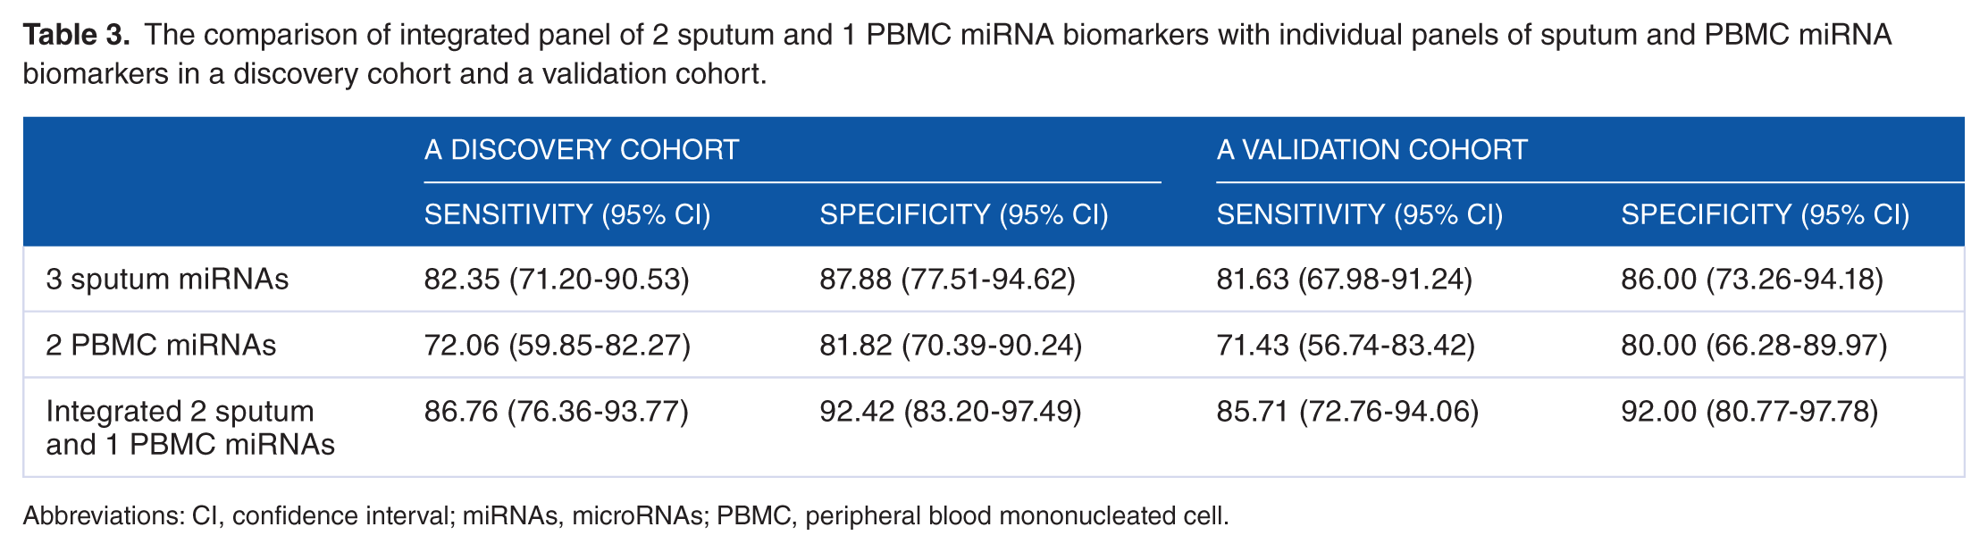This screenshot has height=552, width=1988.
Task: Click the cell 92.42 (83.20-97.49)
Action: pos(951,411)
